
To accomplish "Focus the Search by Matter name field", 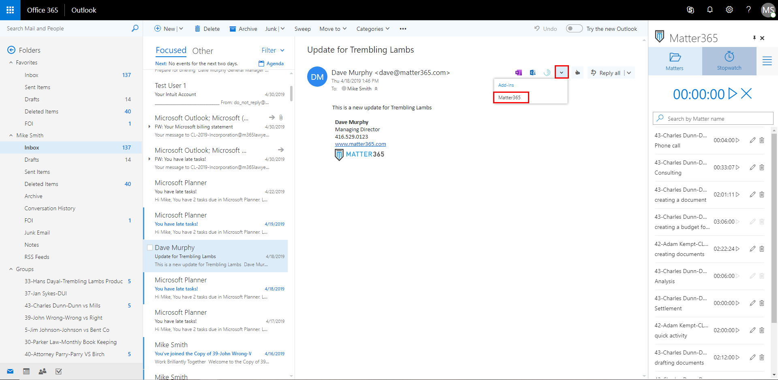I will click(713, 118).
